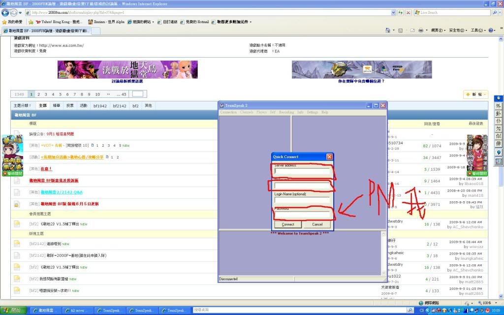This screenshot has height=315, width=504.
Task: Open the address bar URL dropdown
Action: click(394, 12)
